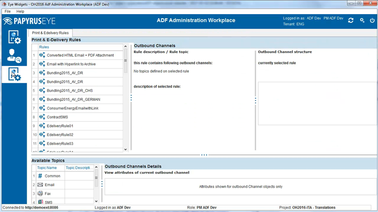Click splitter dots between rules and outbound channels

pyautogui.click(x=131, y=97)
